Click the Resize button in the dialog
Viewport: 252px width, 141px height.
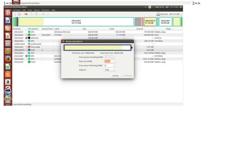pos(127,76)
